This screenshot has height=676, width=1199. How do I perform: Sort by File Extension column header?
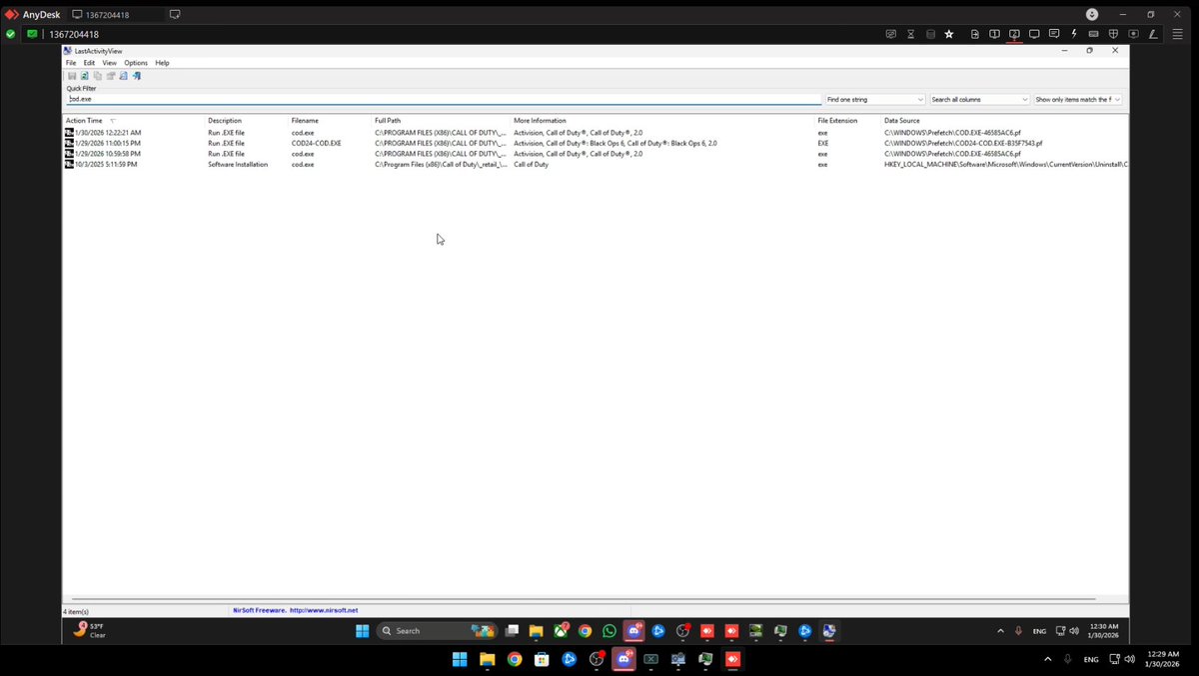837,121
